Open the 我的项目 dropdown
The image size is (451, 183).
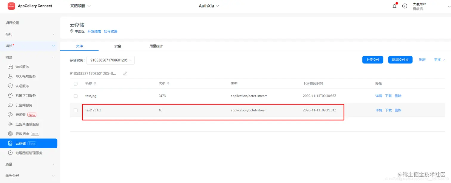(x=80, y=6)
